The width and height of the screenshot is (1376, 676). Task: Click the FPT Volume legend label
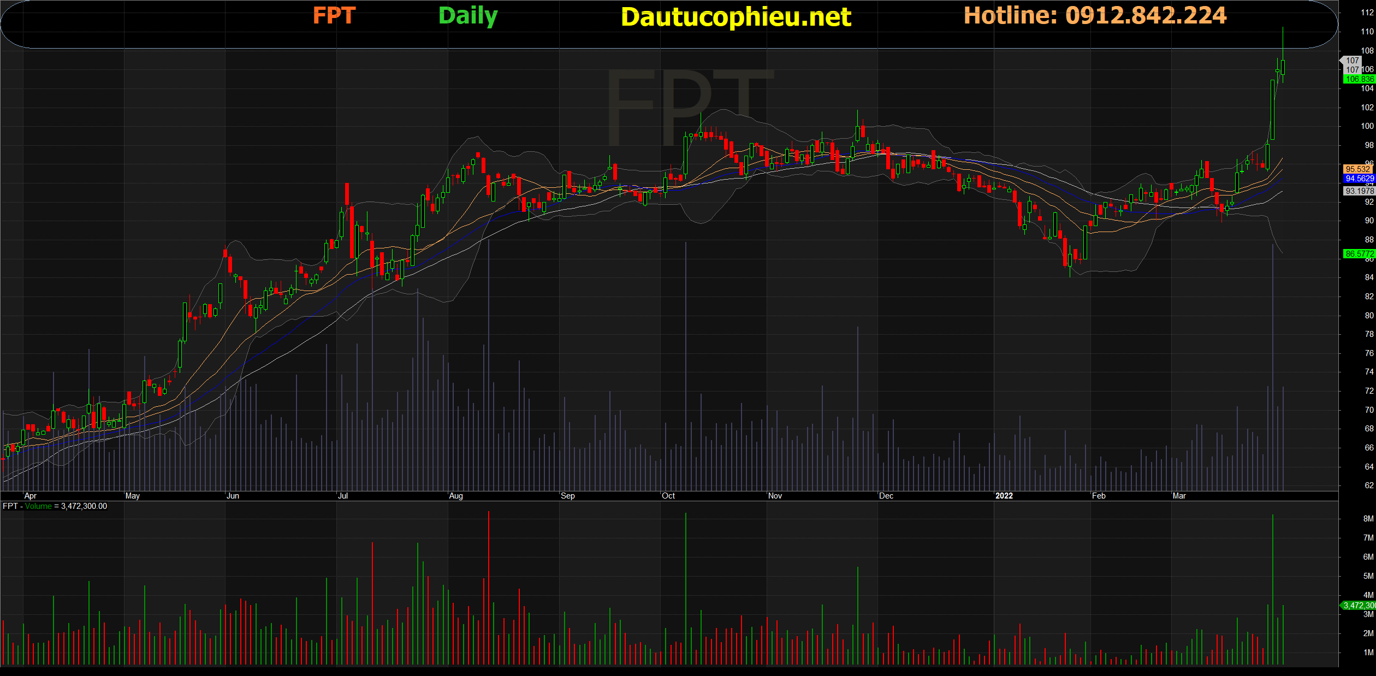tap(55, 506)
